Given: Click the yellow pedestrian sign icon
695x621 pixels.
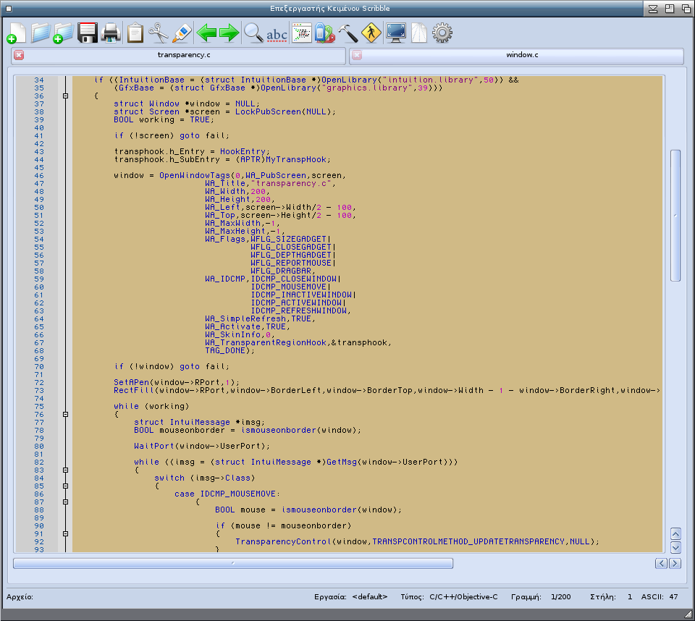Looking at the screenshot, I should click(371, 33).
